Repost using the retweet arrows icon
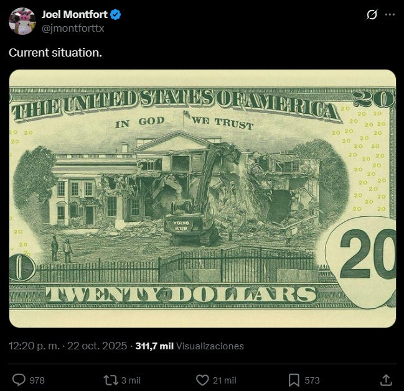The height and width of the screenshot is (391, 404). coord(111,380)
